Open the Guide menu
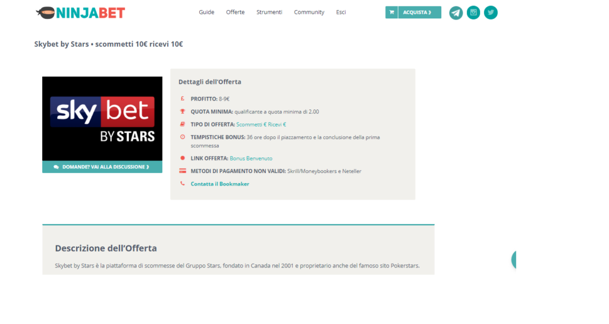 coord(206,12)
